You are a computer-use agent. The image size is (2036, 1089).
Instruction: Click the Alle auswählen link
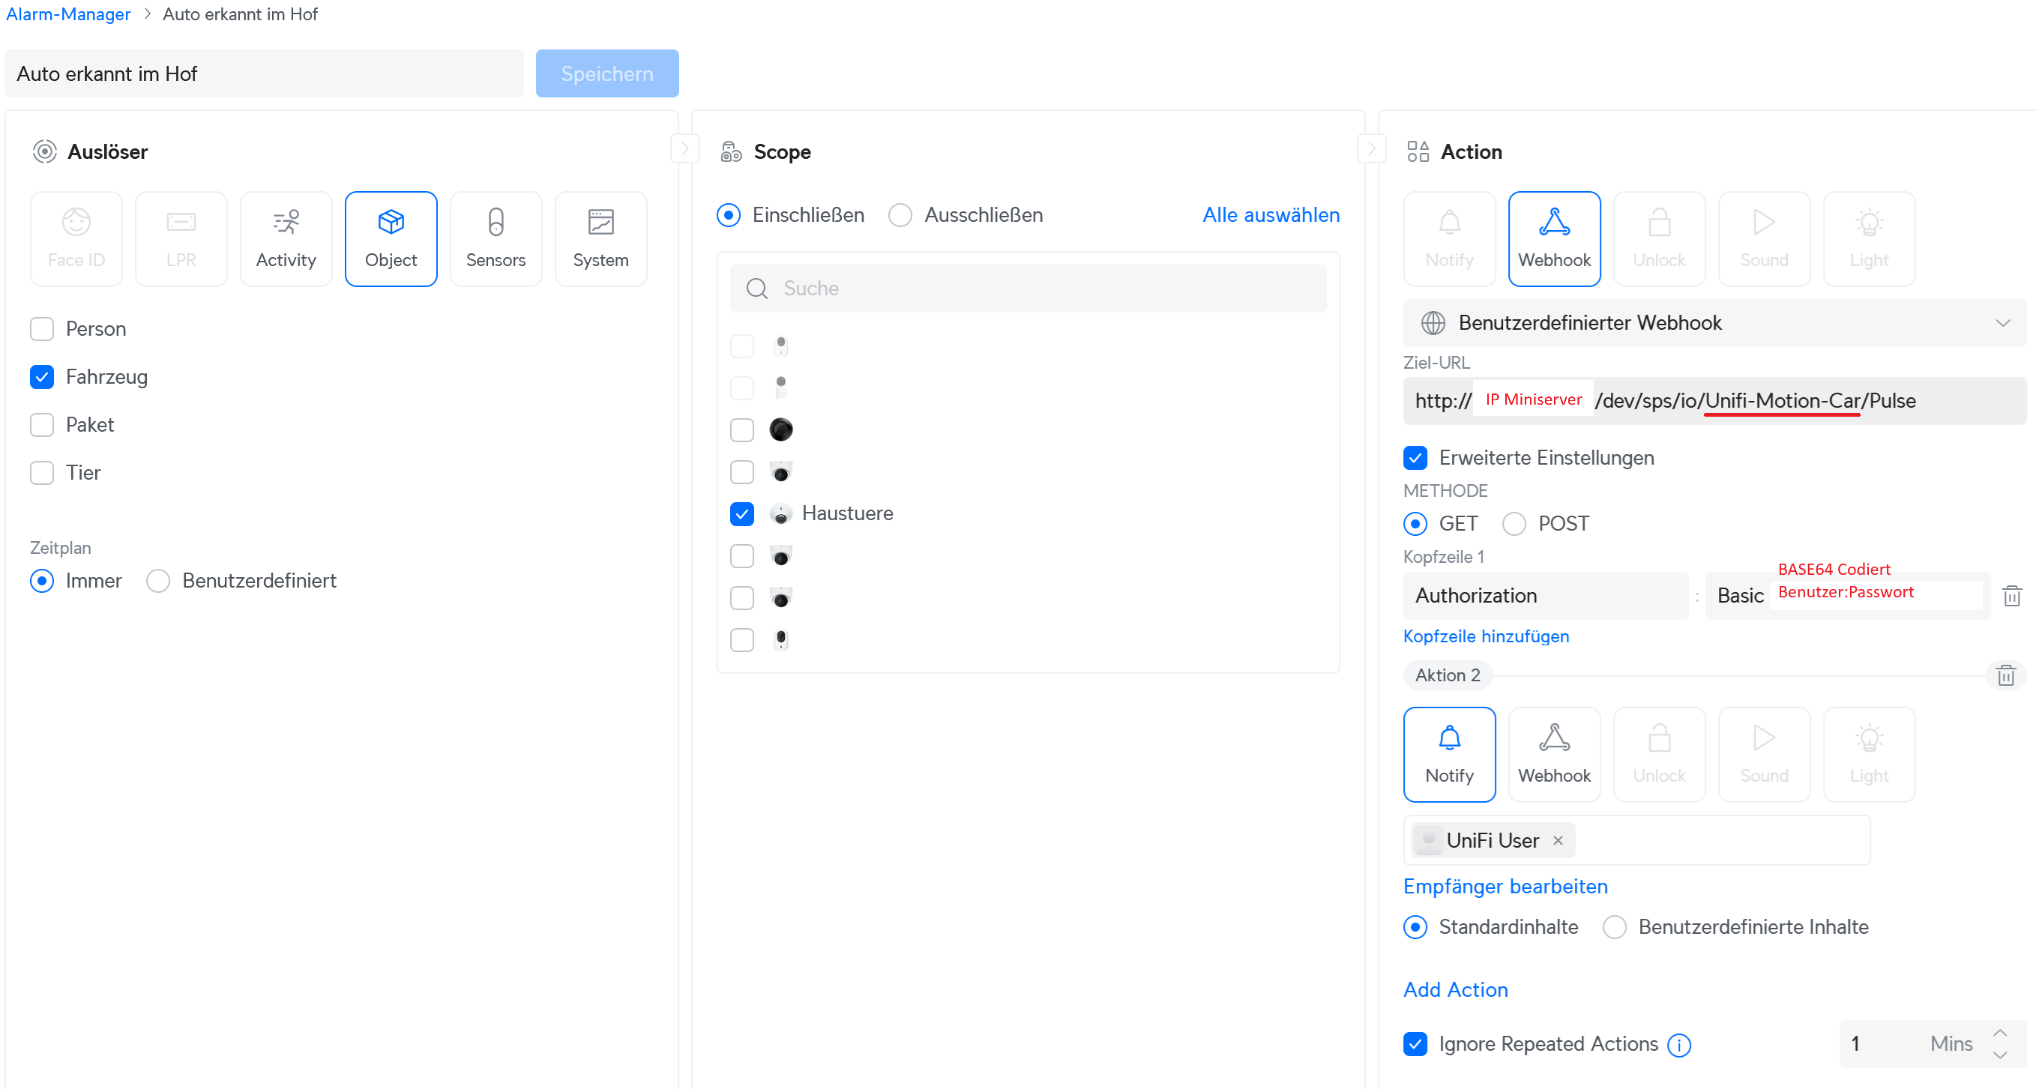(1270, 215)
